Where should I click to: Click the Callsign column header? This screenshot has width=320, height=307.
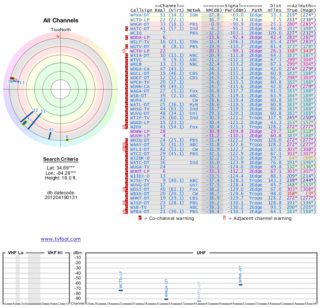pos(141,10)
